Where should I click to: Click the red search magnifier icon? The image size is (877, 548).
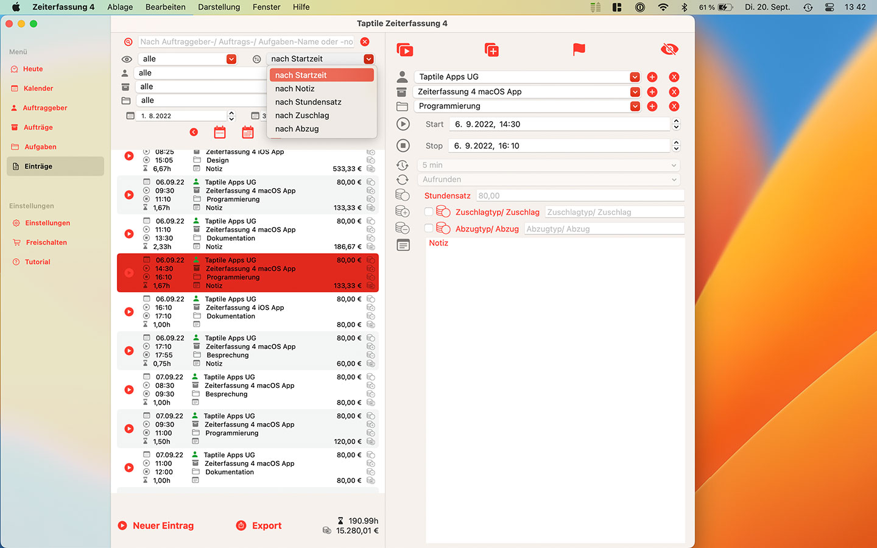pos(128,42)
